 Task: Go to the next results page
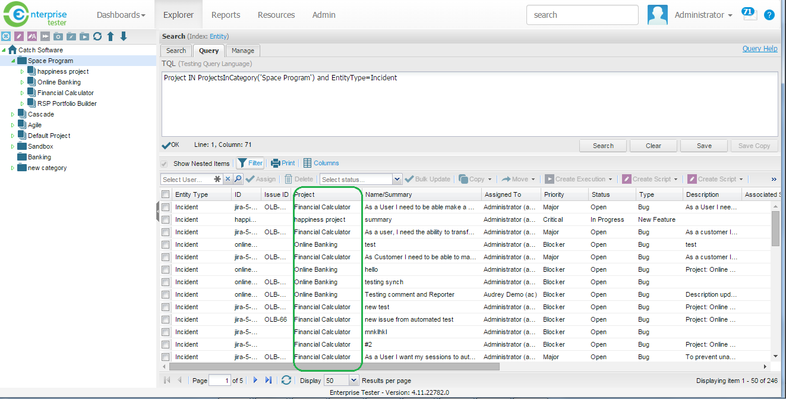point(255,381)
